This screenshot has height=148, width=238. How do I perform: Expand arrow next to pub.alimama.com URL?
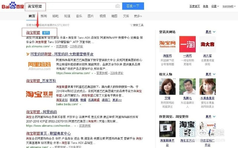coord(52,47)
